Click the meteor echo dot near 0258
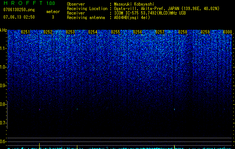Image resolution: width=235 pixels, height=149 pixels. (x=174, y=109)
